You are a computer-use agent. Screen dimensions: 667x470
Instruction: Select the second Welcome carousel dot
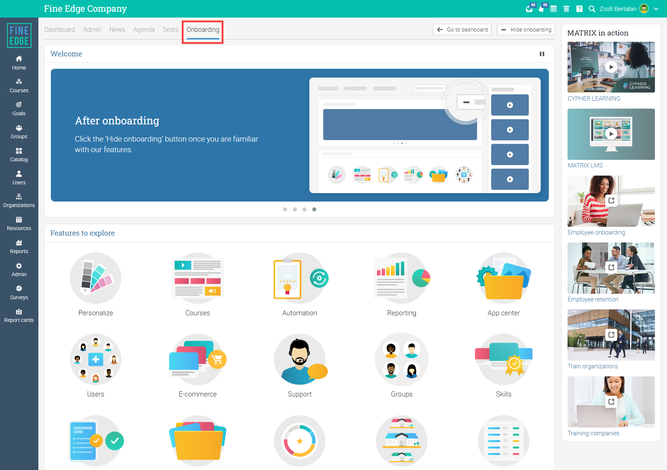click(295, 210)
